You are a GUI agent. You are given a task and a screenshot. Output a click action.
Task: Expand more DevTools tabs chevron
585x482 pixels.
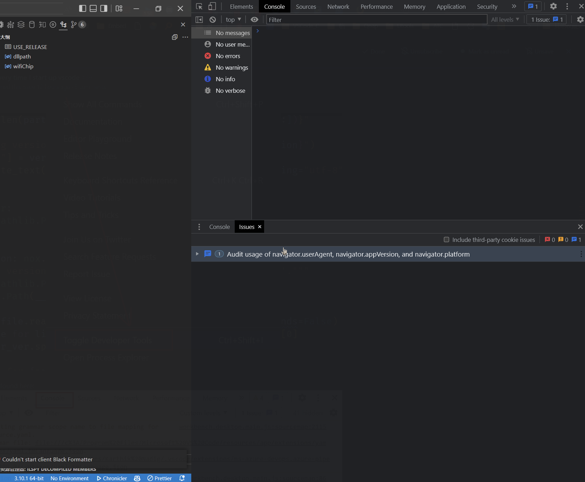point(514,6)
